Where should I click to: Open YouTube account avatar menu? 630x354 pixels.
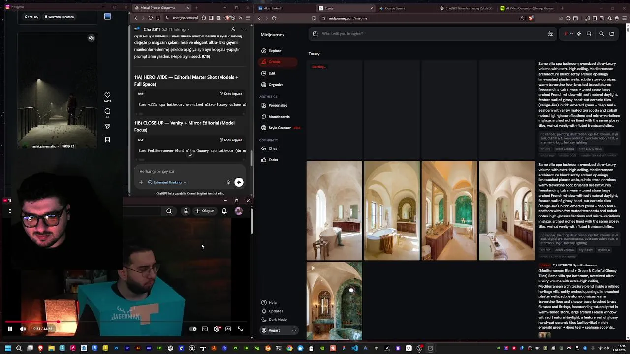tap(239, 211)
